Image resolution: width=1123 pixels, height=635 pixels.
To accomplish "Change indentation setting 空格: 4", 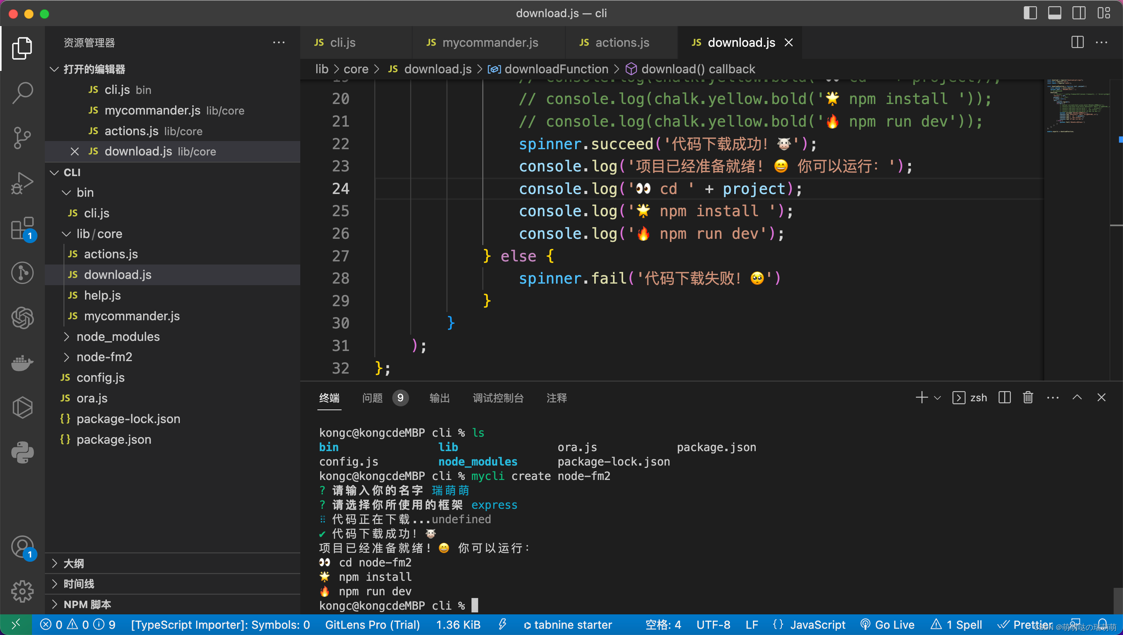I will pyautogui.click(x=663, y=624).
